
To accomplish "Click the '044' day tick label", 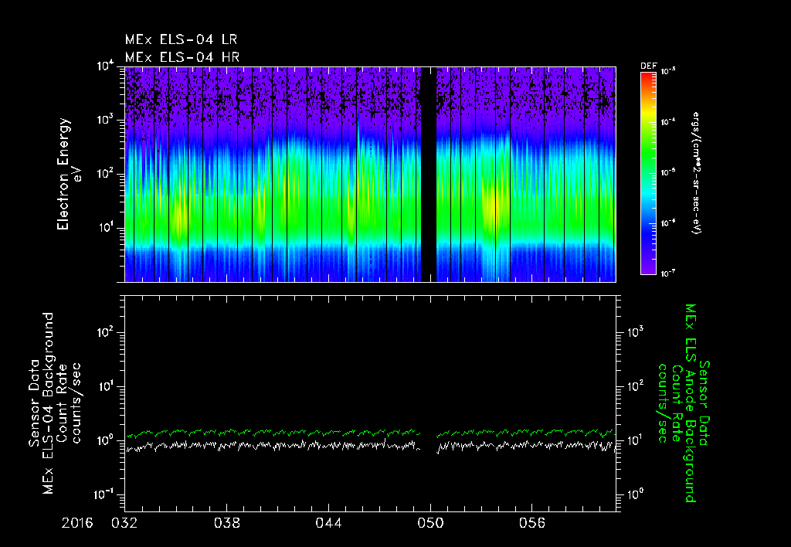I will [x=328, y=523].
